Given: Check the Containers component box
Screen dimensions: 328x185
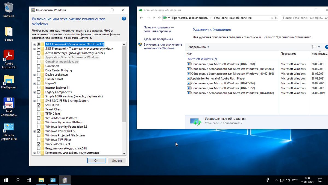Looking at the screenshot, I should (39, 66).
